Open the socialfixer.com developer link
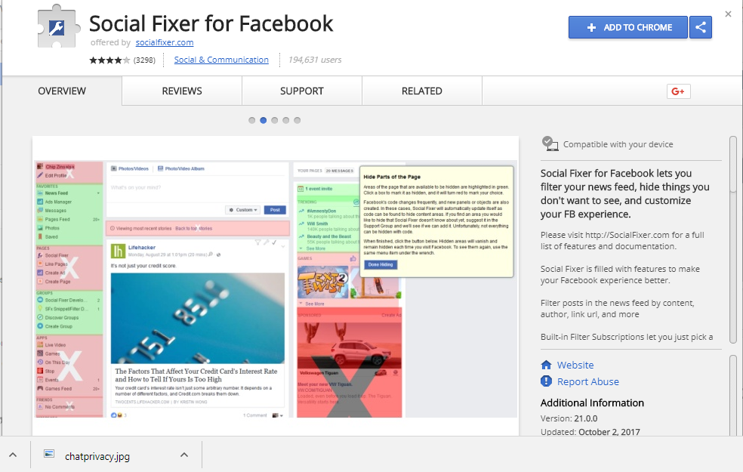Image resolution: width=743 pixels, height=472 pixels. (165, 42)
